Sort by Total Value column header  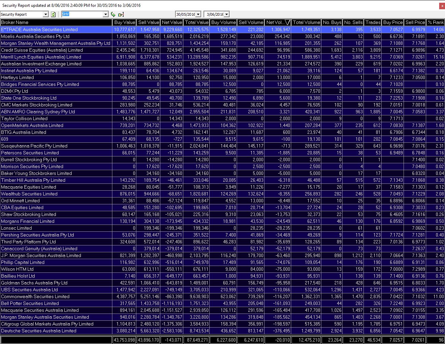197,22
